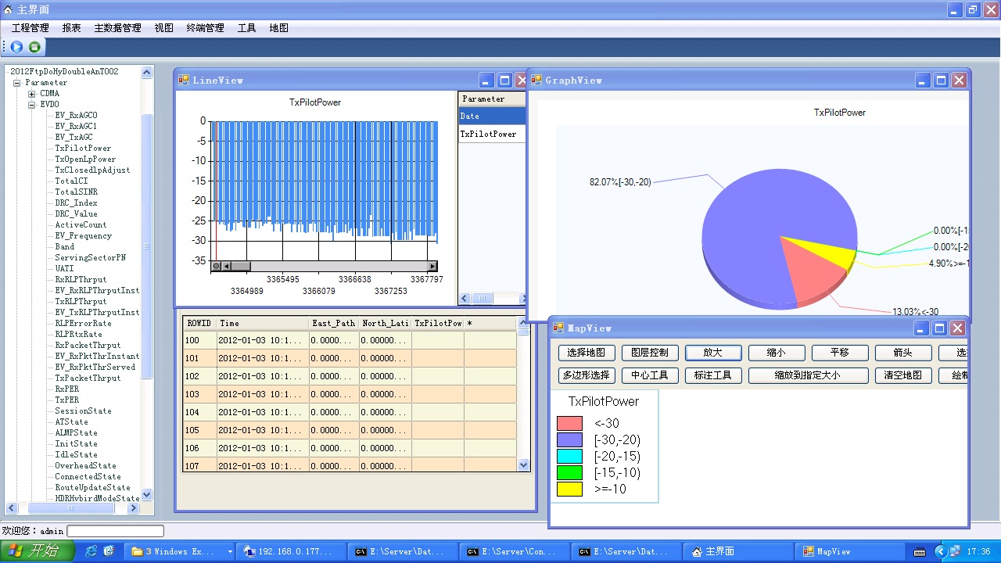Select ServingSectorPN tree item
The image size is (1001, 563).
pyautogui.click(x=90, y=257)
